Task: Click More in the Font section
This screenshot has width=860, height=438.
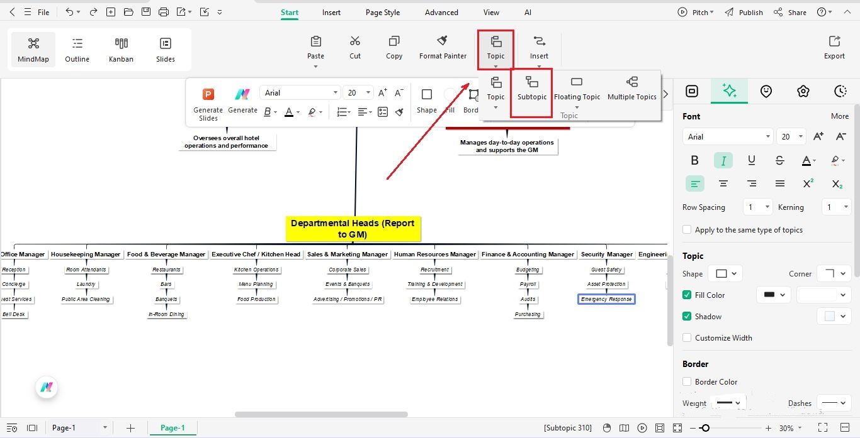Action: [x=840, y=116]
